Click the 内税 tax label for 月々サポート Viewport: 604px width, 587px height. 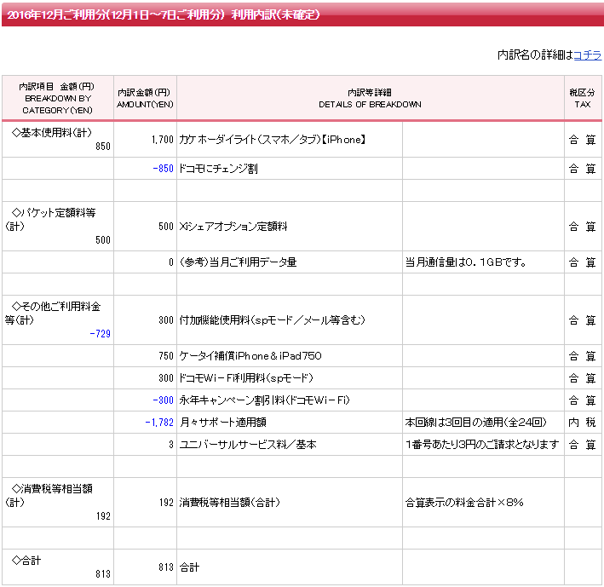(x=582, y=423)
